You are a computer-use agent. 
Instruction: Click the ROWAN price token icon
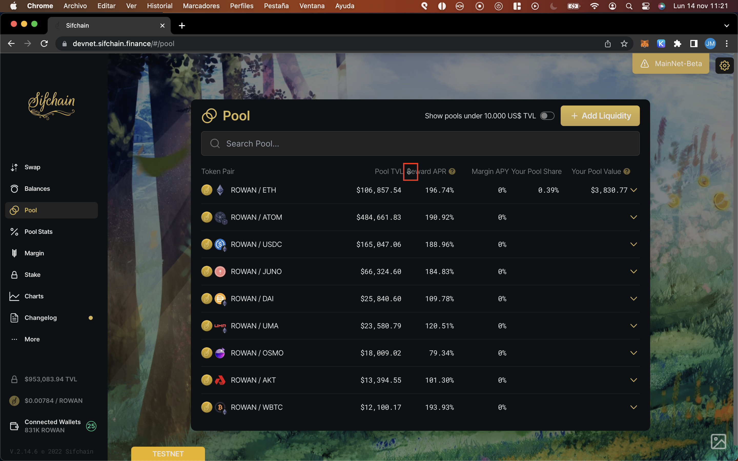14,401
